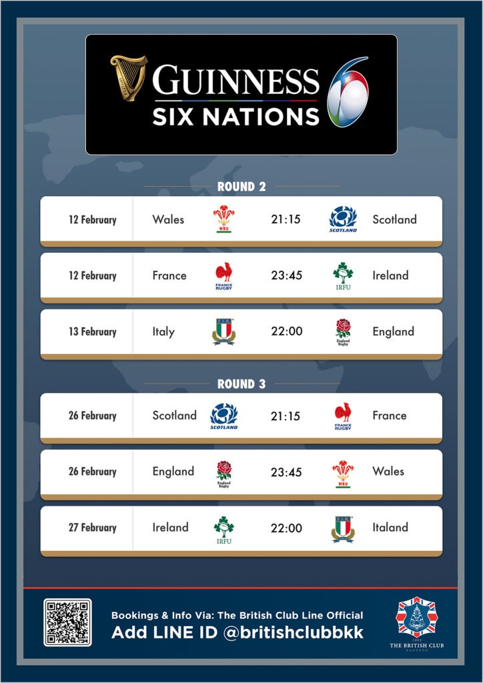Click the Italand team name text
The image size is (483, 683).
point(390,527)
